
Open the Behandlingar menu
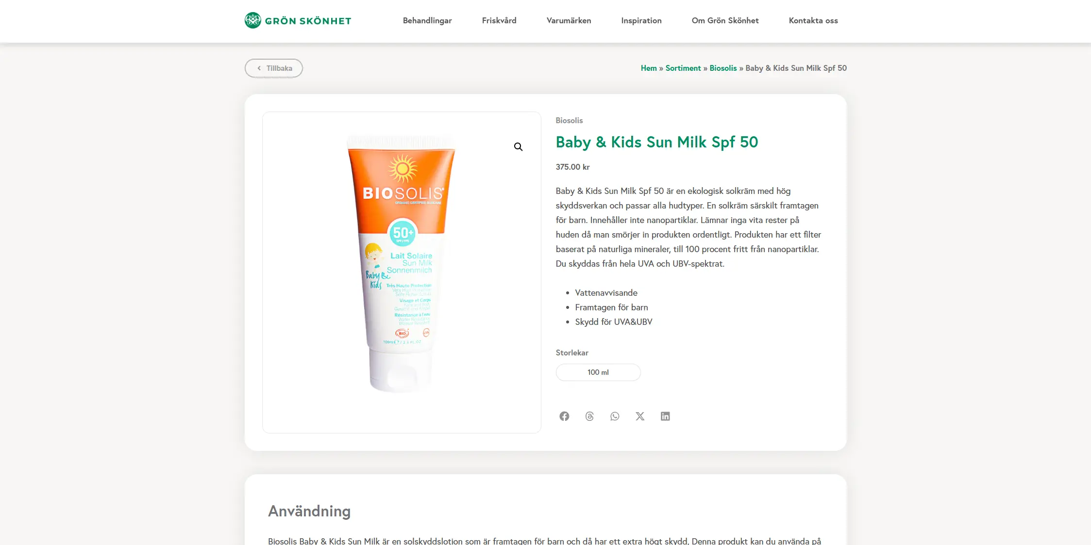427,20
